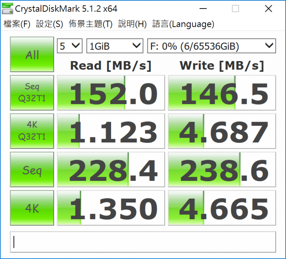Image resolution: width=286 pixels, height=259 pixels.
Task: Click the Read [MB/s] column header
Action: click(111, 65)
